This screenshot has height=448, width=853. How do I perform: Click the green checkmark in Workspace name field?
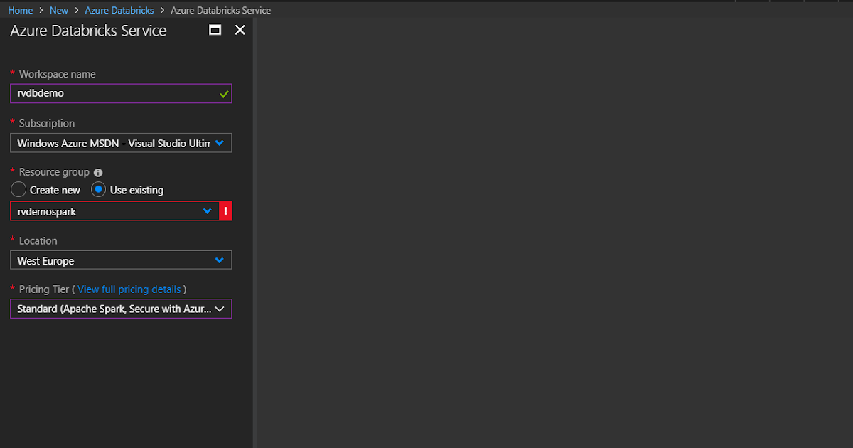click(225, 93)
